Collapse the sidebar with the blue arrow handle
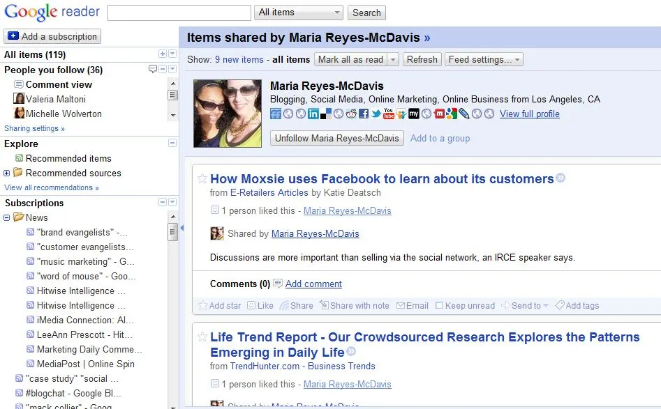 click(182, 228)
